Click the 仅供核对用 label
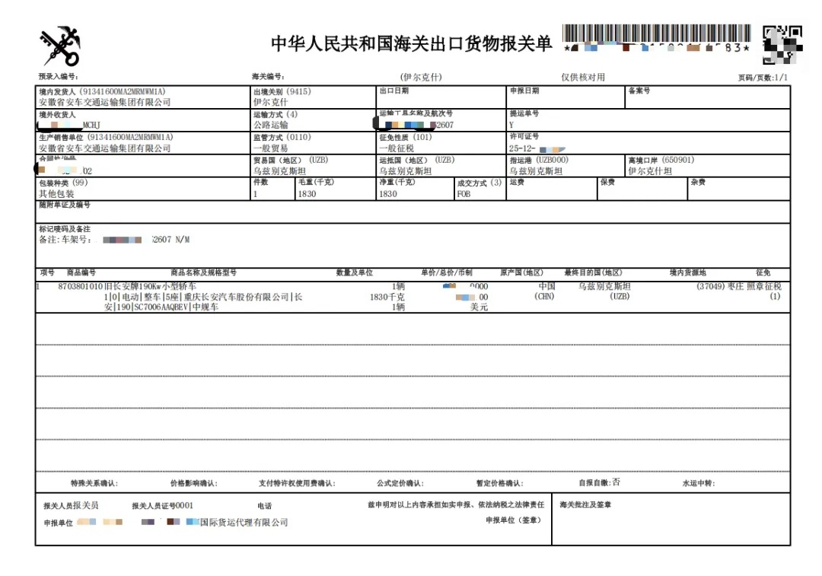The width and height of the screenshot is (822, 576). click(x=583, y=78)
